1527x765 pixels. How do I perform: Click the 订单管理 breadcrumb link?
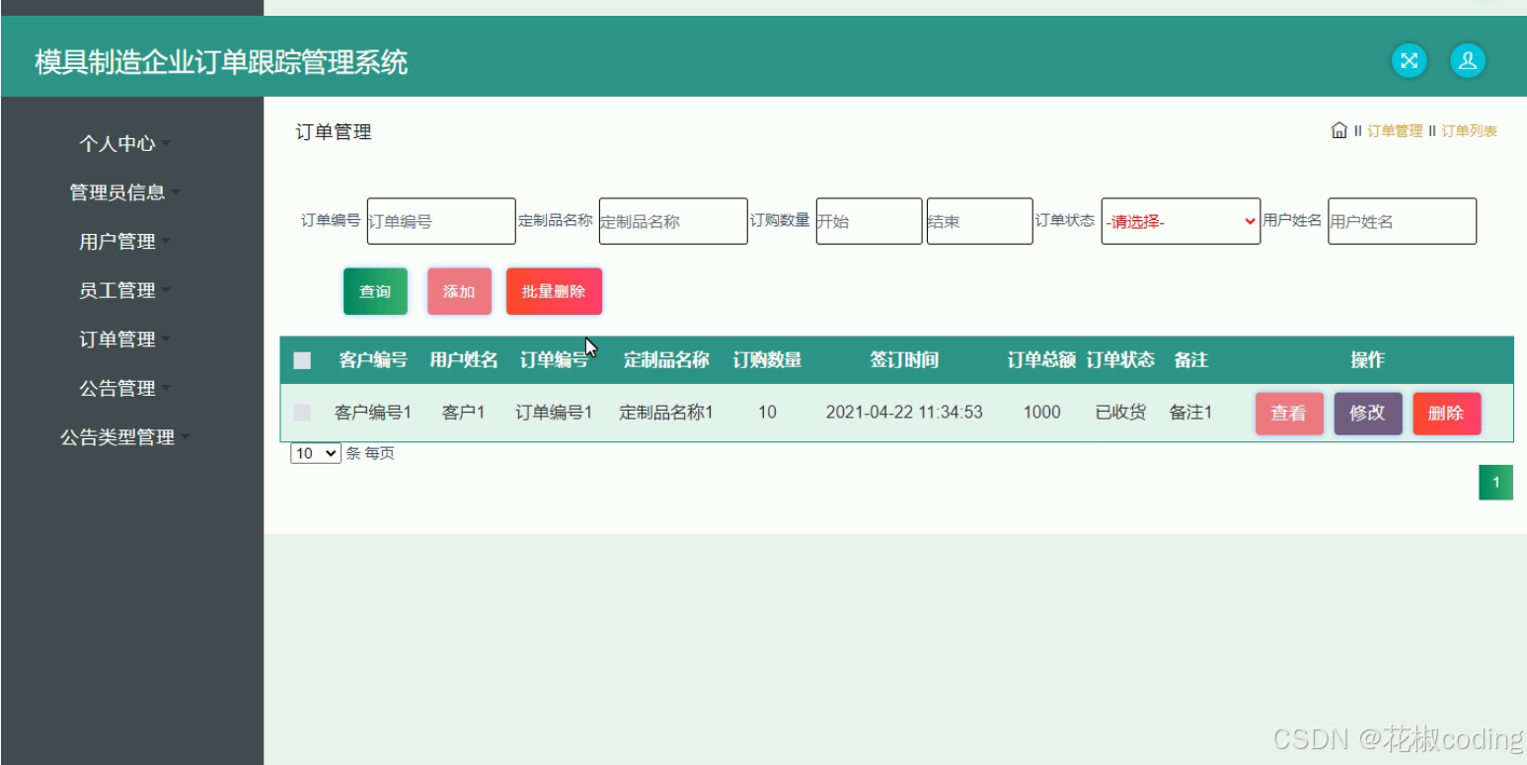coord(1395,131)
